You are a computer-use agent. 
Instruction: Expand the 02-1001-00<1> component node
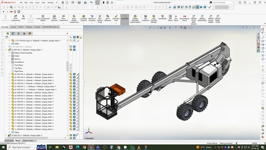pyautogui.click(x=9, y=74)
